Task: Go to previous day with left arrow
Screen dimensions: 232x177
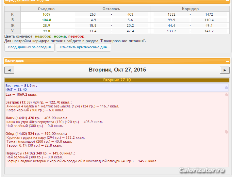Action: pos(9,70)
